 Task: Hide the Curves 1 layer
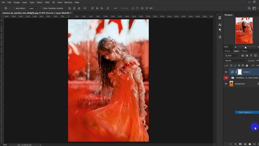coord(226,72)
